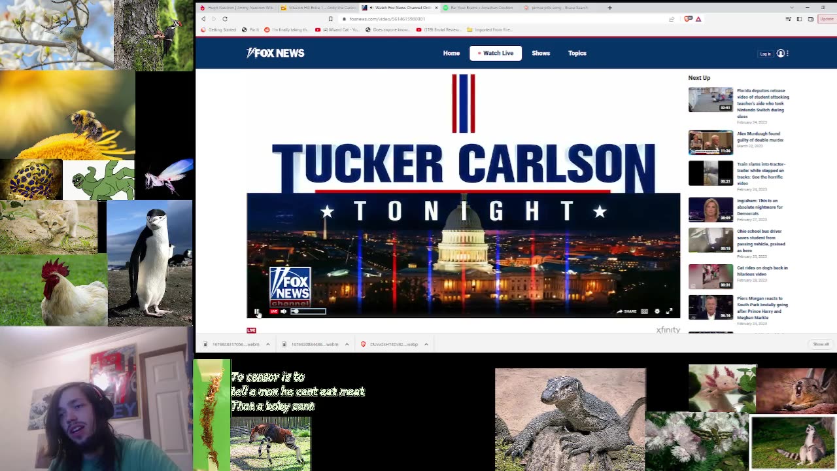Image resolution: width=837 pixels, height=471 pixels.
Task: Open the first downloaded .webm file
Action: pyautogui.click(x=231, y=344)
